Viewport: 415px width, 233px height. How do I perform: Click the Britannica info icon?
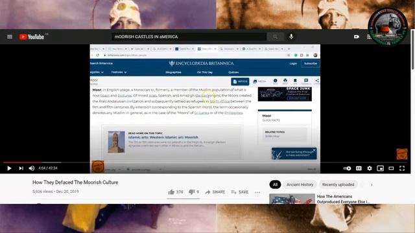(x=275, y=82)
